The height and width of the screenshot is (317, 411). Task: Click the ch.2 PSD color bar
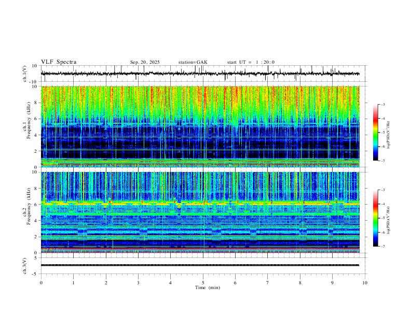point(375,218)
